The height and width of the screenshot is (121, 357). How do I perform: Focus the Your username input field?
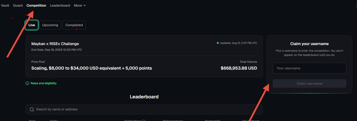[309, 68]
